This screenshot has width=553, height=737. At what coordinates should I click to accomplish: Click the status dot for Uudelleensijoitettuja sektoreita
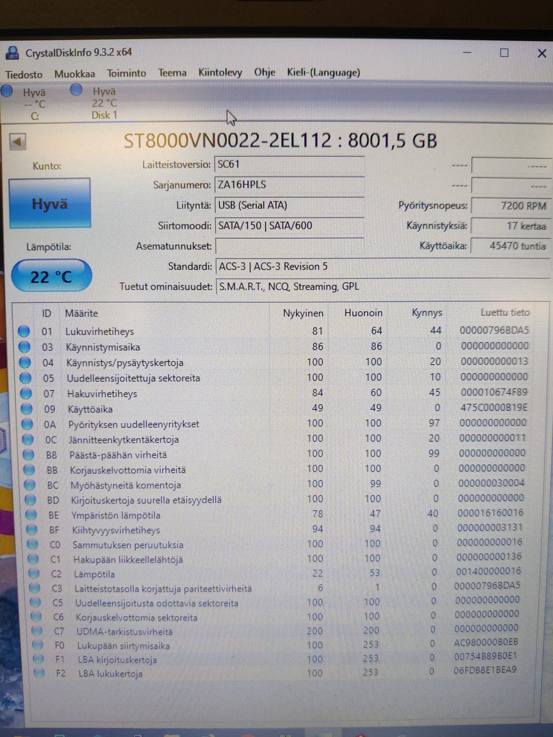(x=25, y=378)
